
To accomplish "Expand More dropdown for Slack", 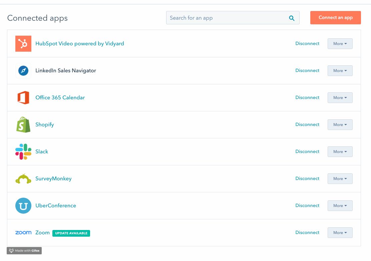I will (340, 152).
